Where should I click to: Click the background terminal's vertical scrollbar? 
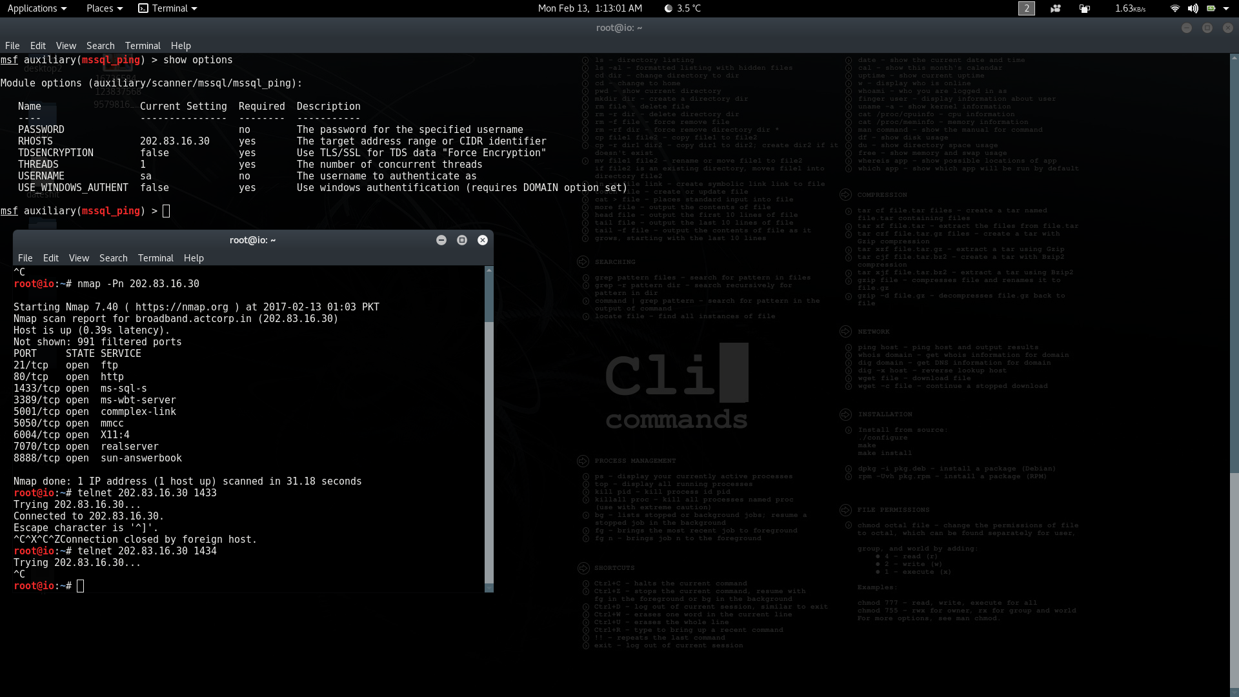[x=1234, y=374]
